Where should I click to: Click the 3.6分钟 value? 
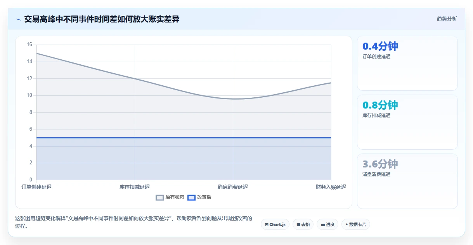[x=380, y=164]
